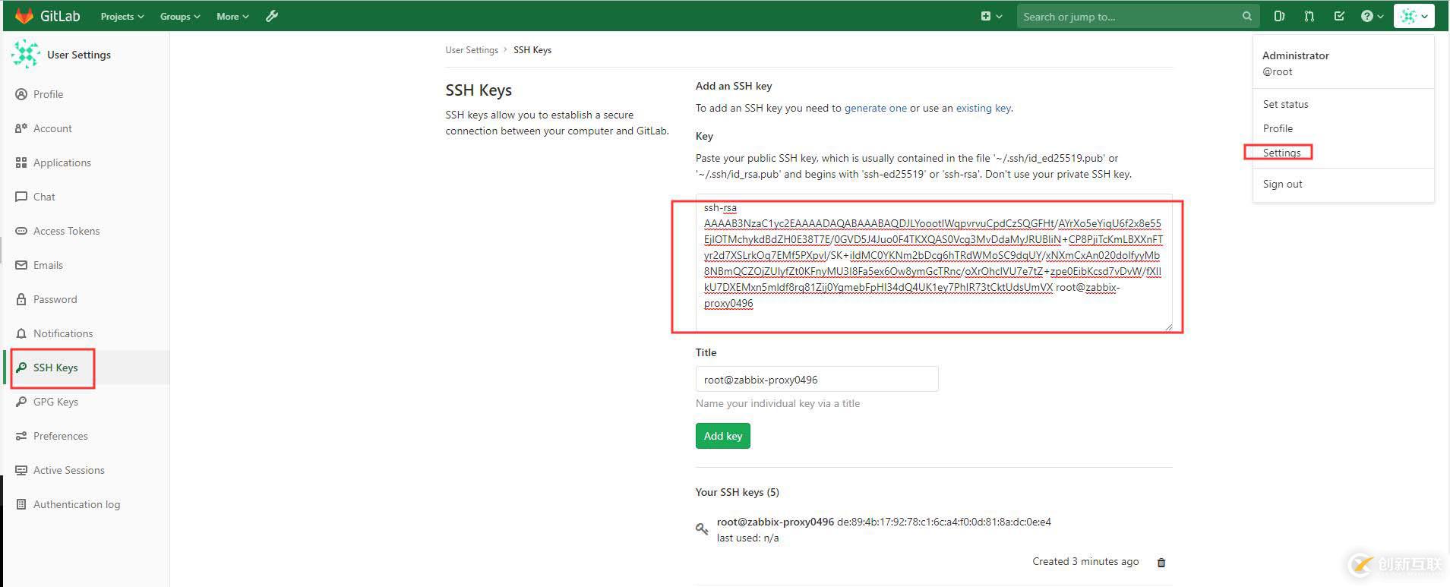This screenshot has width=1450, height=587.
Task: Click the 'Your SSH keys (5)' heading
Action: pyautogui.click(x=738, y=492)
